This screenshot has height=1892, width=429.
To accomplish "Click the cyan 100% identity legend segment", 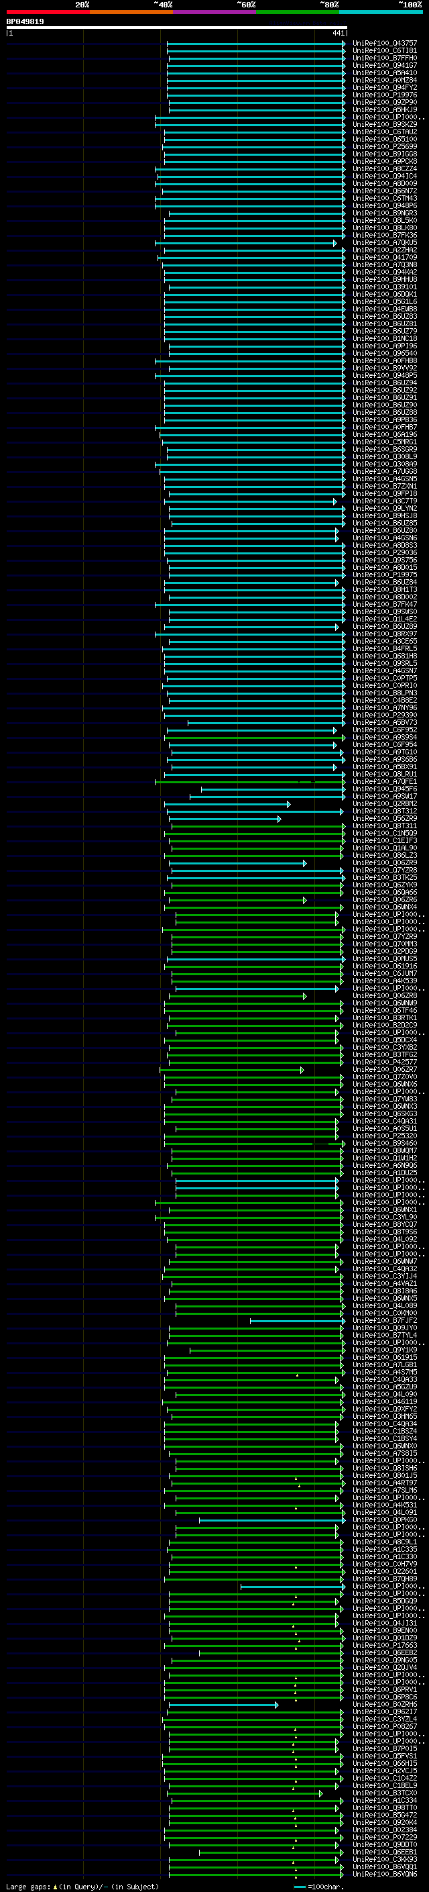I will click(x=381, y=12).
